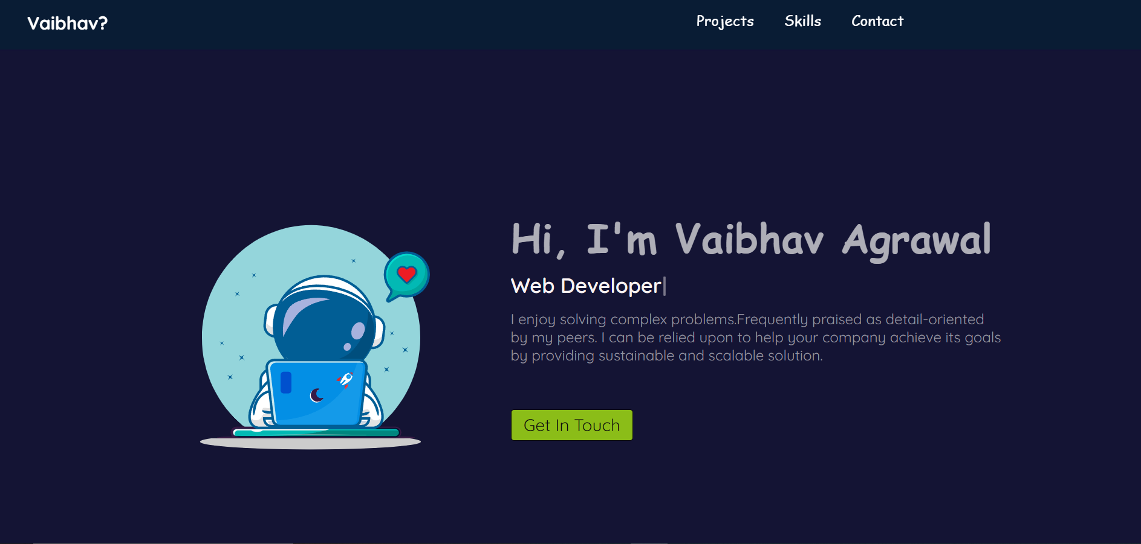Click the gray oval shadow under astronaut
The width and height of the screenshot is (1141, 544).
310,443
